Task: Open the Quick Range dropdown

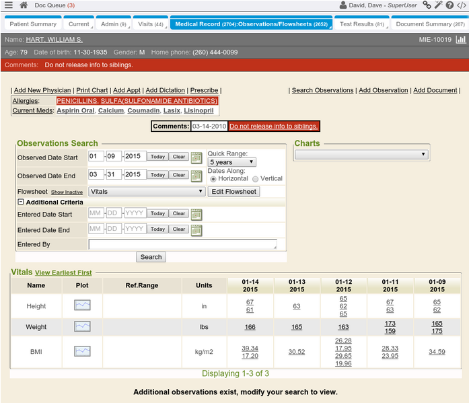Action: pyautogui.click(x=231, y=162)
